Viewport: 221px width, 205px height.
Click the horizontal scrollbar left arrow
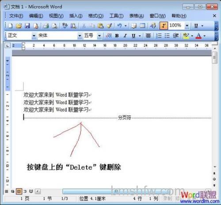(38, 191)
